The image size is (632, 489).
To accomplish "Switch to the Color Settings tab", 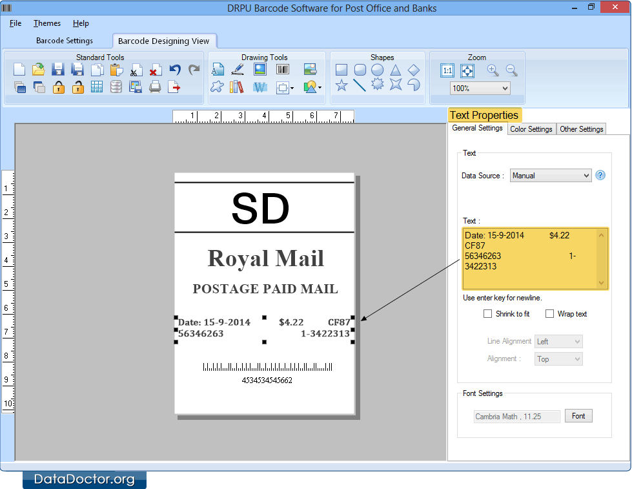I will [x=531, y=129].
